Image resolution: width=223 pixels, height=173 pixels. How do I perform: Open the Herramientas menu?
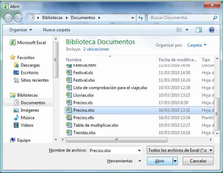[x=124, y=161]
